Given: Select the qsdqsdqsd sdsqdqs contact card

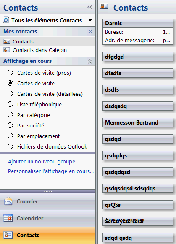Looking at the screenshot, I should click(x=138, y=188).
